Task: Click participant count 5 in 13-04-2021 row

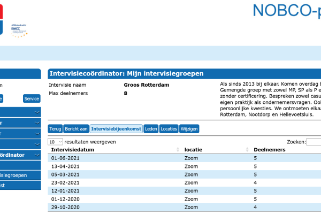Action: click(x=255, y=166)
